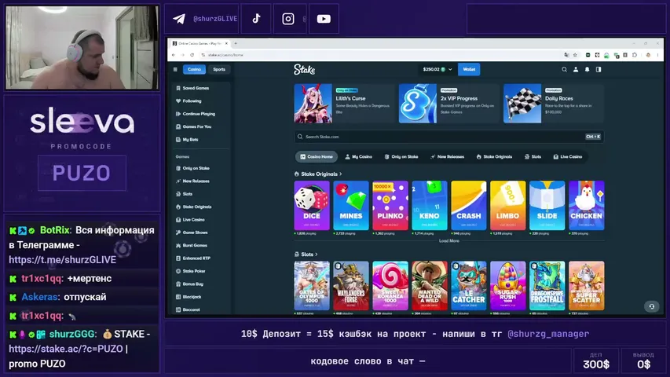The height and width of the screenshot is (377, 670).
Task: Open the Mines game thumbnail
Action: click(x=351, y=206)
